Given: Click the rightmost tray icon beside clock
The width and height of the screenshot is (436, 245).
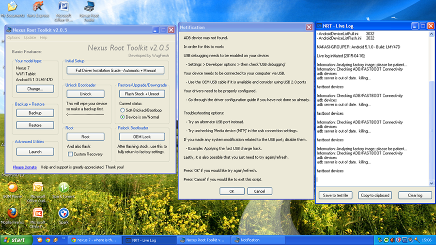Looking at the screenshot, I should 417,240.
